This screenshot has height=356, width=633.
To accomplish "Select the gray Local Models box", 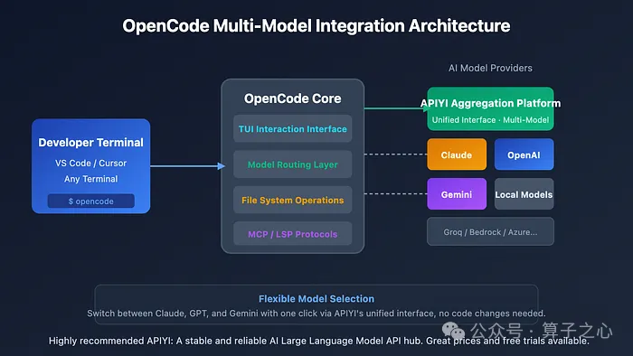I will pos(524,194).
